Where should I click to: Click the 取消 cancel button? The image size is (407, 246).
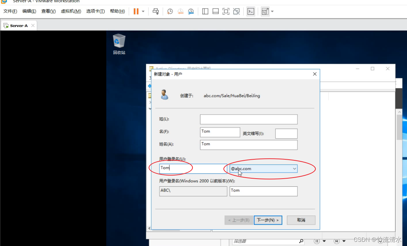coord(301,220)
